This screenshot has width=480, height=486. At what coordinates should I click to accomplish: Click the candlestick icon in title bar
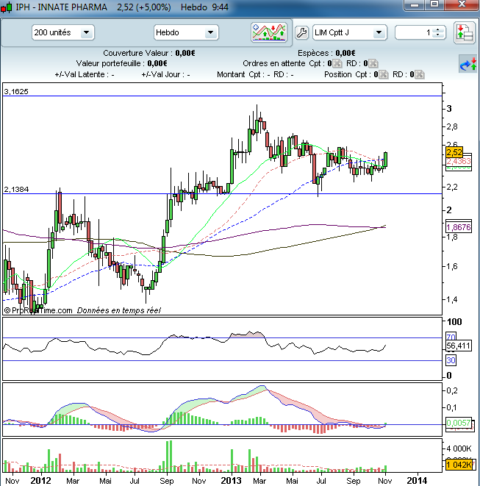tap(7, 7)
